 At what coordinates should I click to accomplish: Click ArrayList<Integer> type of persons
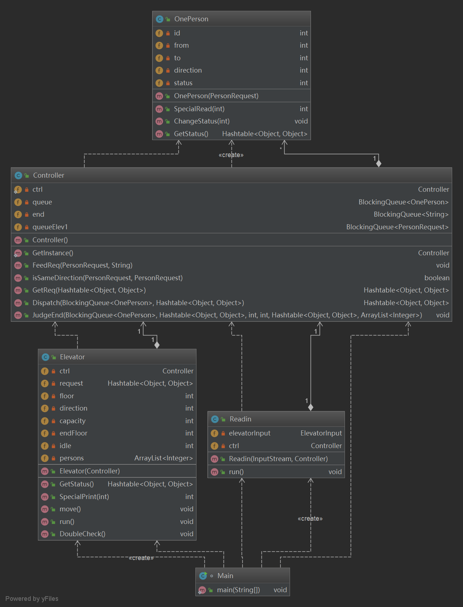pyautogui.click(x=164, y=458)
